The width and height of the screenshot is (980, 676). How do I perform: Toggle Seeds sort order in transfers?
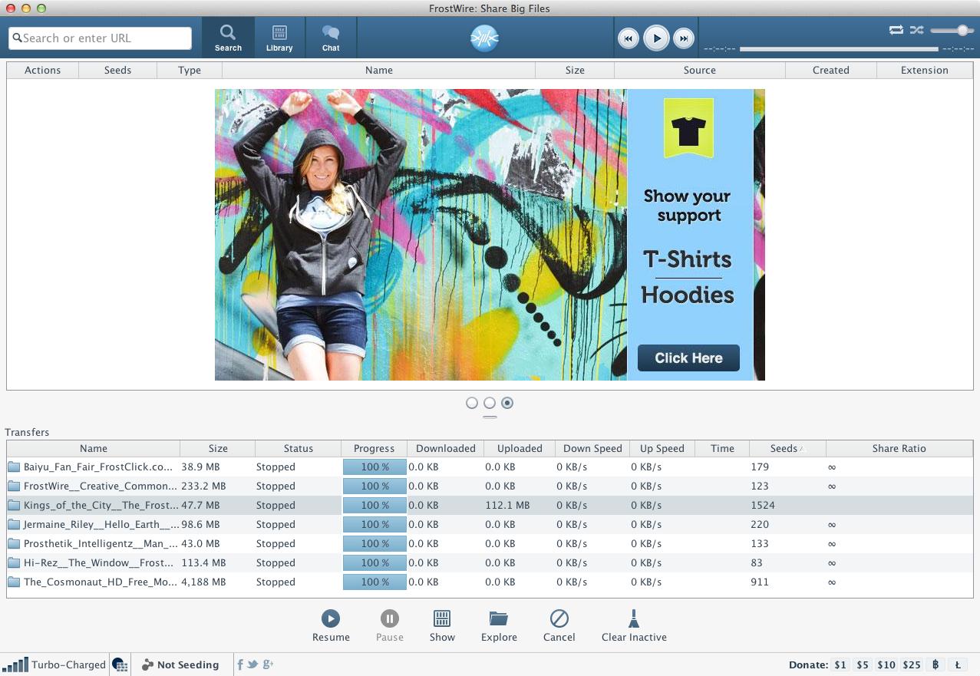pos(787,448)
